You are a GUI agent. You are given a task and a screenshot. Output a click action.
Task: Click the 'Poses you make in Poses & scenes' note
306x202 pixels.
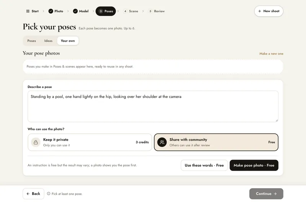[80, 67]
